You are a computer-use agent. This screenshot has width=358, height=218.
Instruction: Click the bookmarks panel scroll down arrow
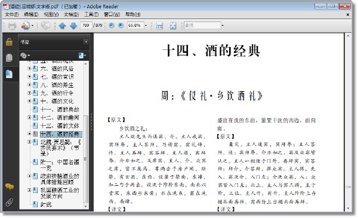coord(85,206)
